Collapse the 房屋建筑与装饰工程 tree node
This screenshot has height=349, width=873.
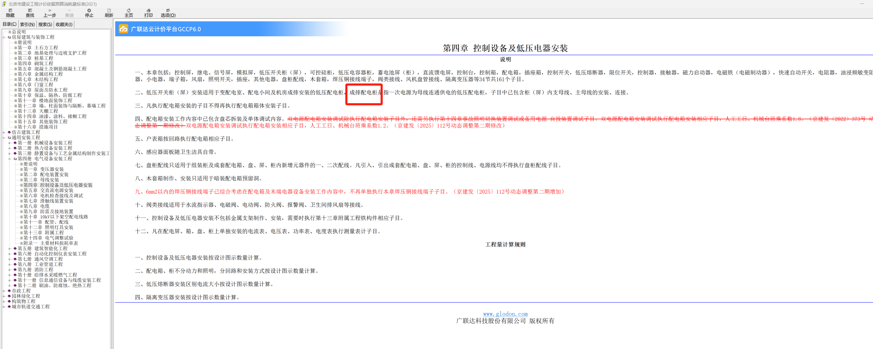pos(4,37)
